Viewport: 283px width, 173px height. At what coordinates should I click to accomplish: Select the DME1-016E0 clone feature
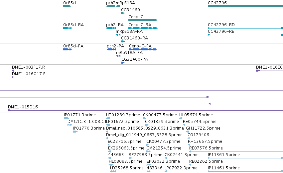pos(269,71)
